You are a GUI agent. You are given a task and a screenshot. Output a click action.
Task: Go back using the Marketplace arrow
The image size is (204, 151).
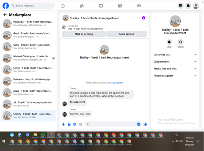pos(5,15)
